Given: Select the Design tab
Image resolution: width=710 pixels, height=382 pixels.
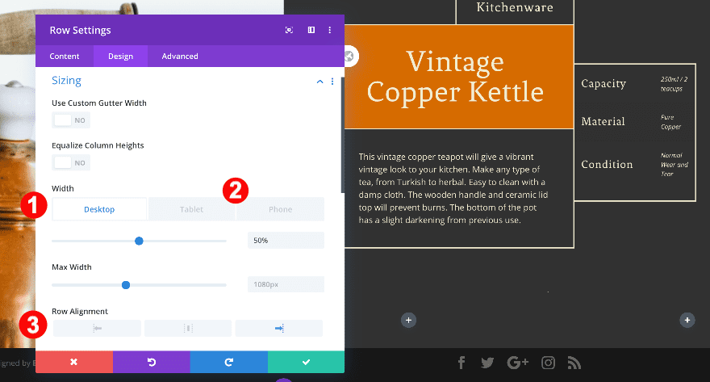Looking at the screenshot, I should tap(120, 57).
